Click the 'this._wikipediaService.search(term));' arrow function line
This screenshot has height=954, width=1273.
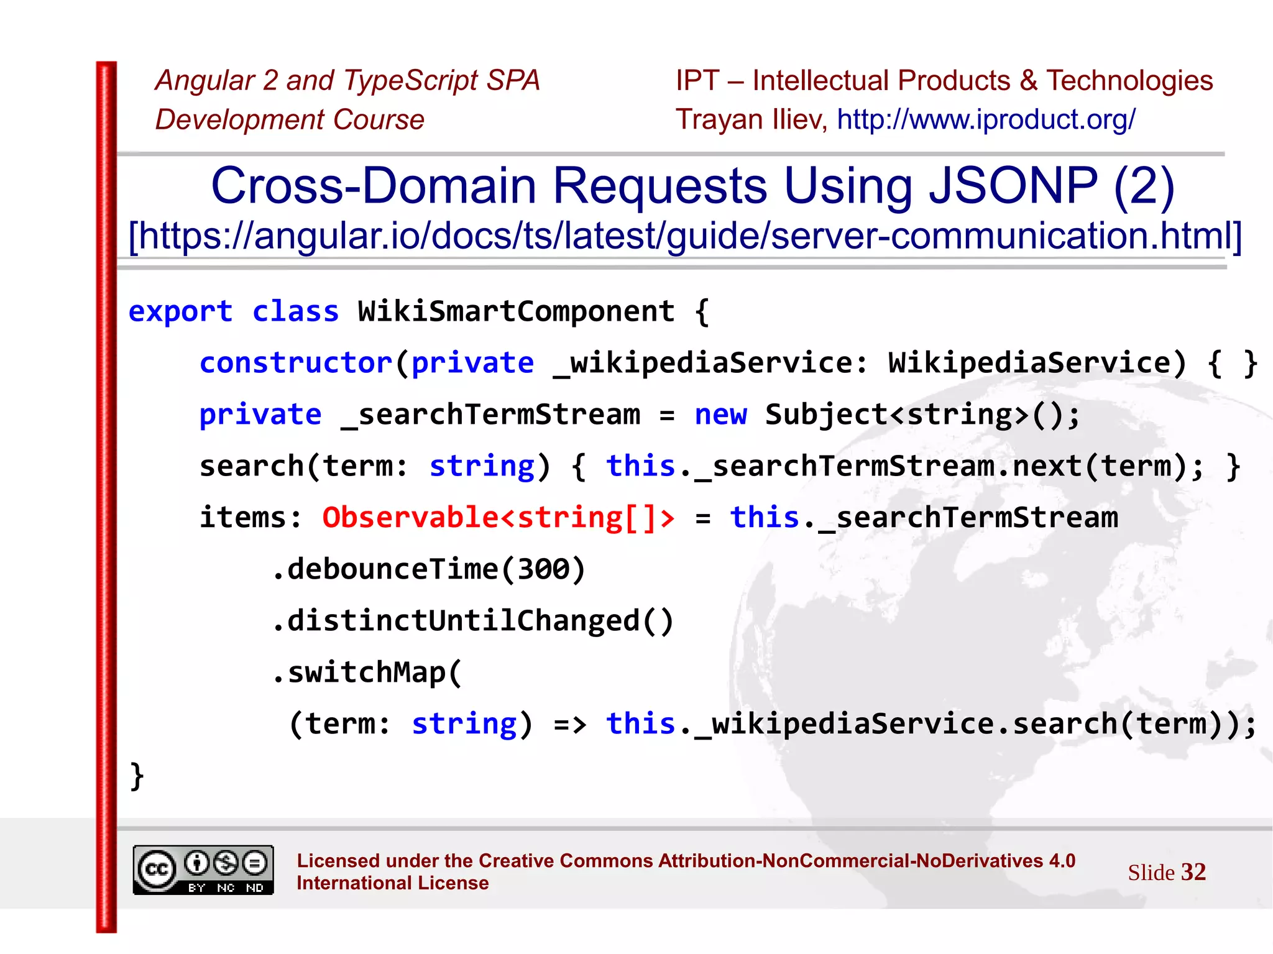[x=773, y=724]
